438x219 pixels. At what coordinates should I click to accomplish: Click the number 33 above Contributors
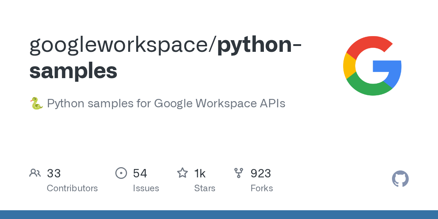(54, 173)
